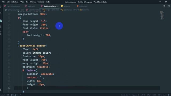Open Source Control view in activity bar
This screenshot has width=171, height=96.
pos(1,21)
